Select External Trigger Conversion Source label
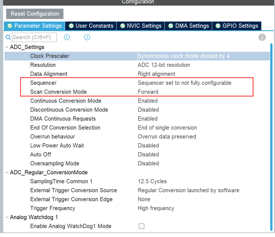This screenshot has width=275, height=237. click(74, 190)
